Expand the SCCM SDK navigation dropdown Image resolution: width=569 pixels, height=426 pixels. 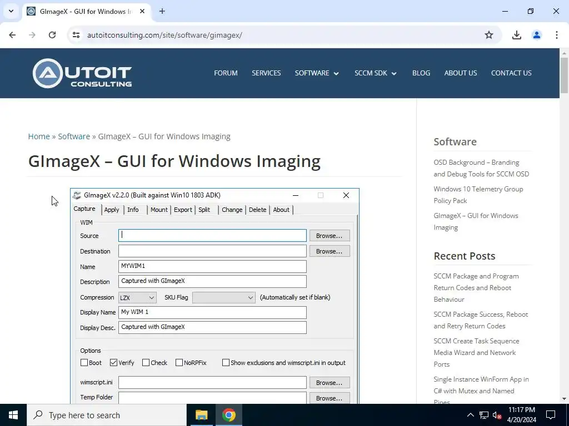click(376, 73)
